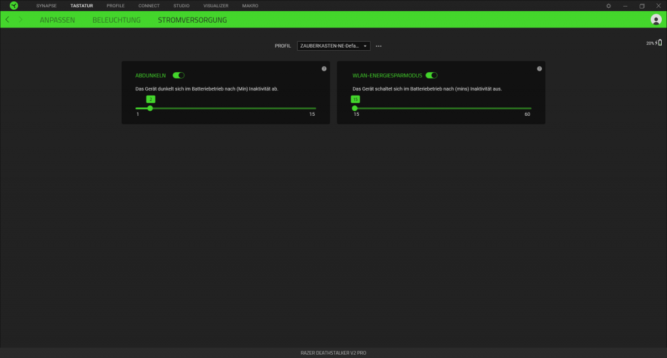Go back with the left arrow
667x358 pixels.
tap(7, 20)
